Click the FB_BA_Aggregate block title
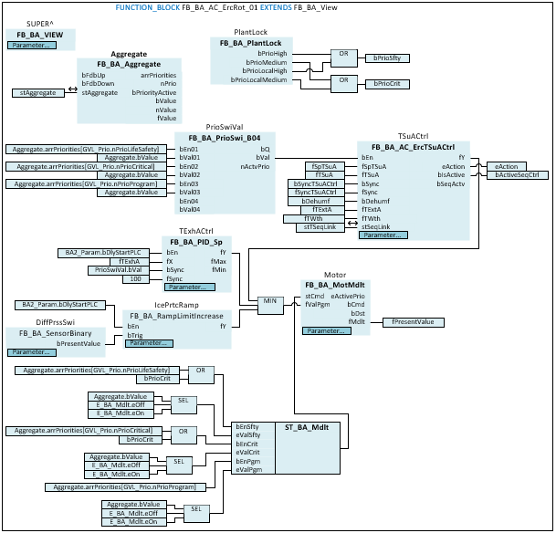The image size is (556, 533). coord(129,65)
